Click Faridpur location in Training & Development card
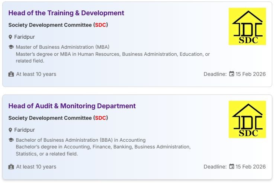Viewport: 276px width, 183px height. pos(25,37)
